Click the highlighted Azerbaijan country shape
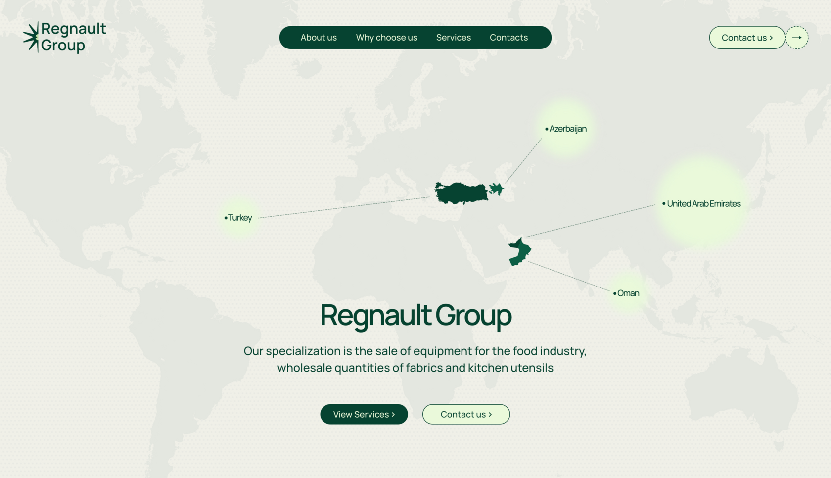 click(x=496, y=189)
